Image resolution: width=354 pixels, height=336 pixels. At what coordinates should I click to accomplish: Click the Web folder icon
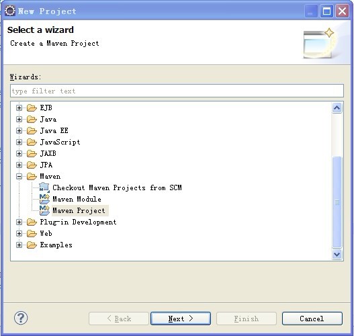32,233
